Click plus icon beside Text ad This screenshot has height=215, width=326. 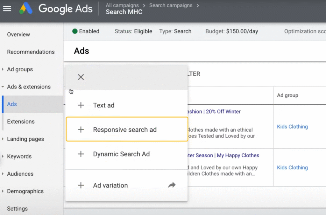coord(81,105)
